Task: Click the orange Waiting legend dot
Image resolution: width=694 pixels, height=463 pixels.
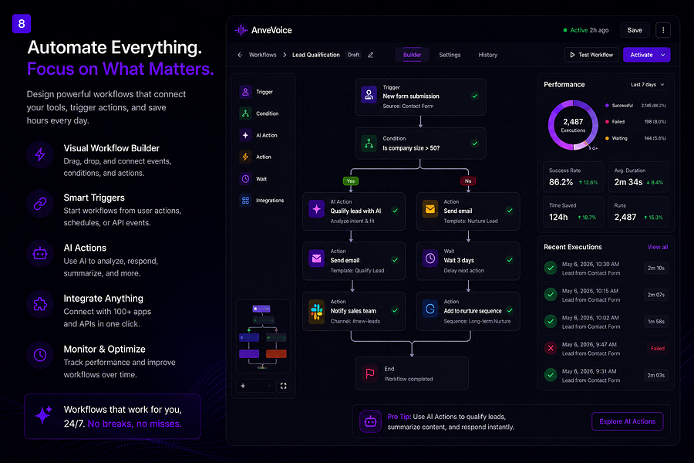Action: coord(607,138)
